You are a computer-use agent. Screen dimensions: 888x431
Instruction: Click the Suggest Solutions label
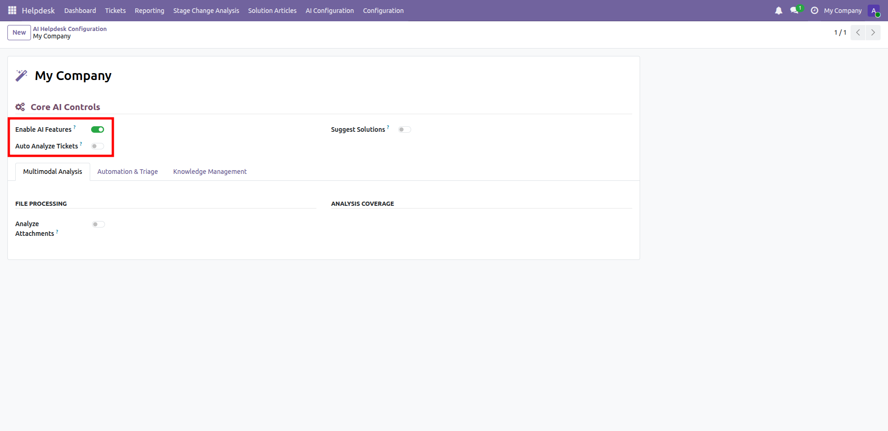tap(358, 129)
